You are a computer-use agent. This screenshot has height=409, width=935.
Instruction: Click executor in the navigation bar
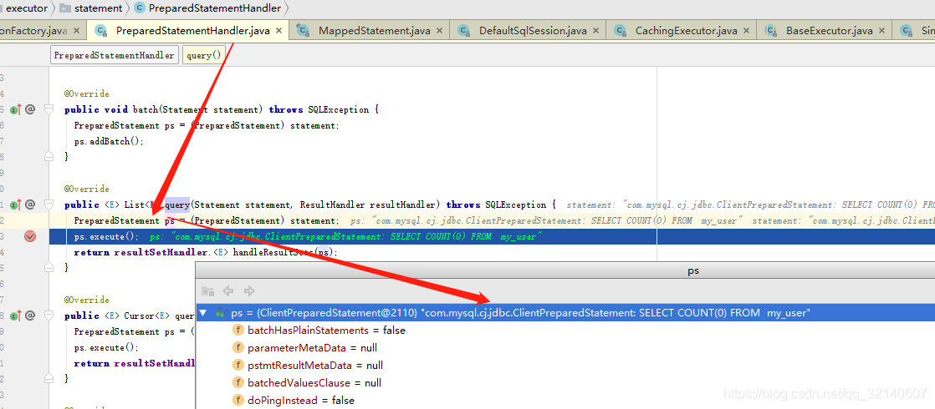point(26,8)
